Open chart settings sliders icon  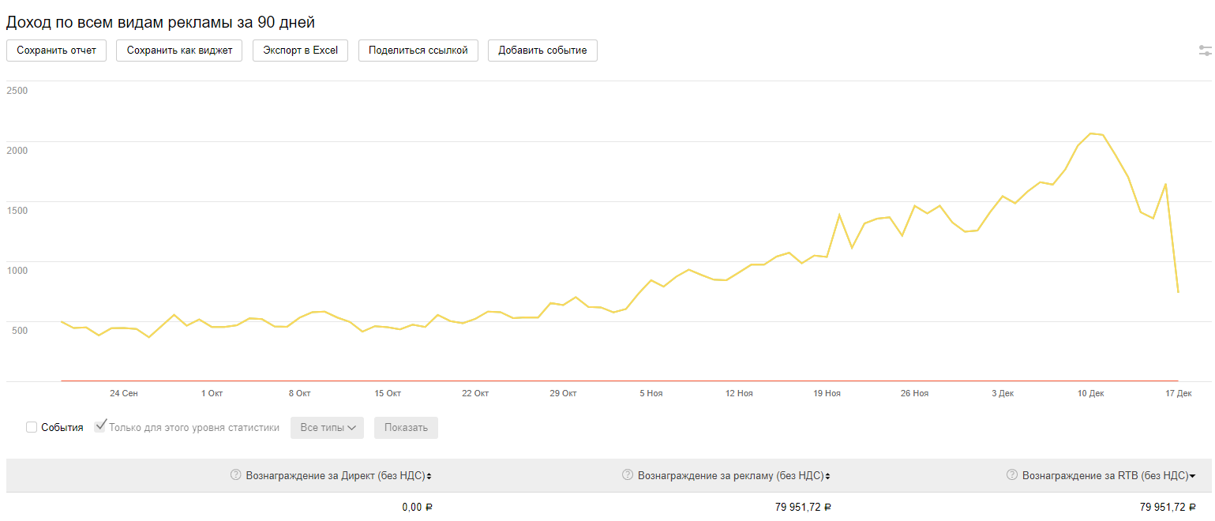click(x=1205, y=51)
